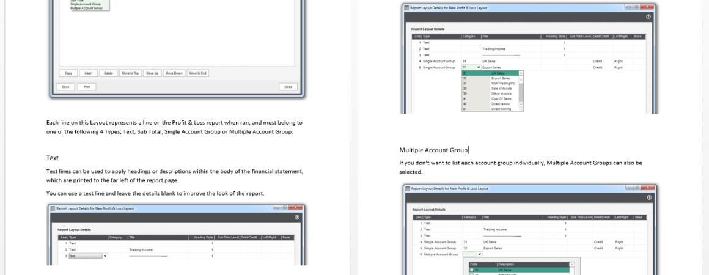Tick the checkbox for code 32 below UK Sales

click(472, 274)
